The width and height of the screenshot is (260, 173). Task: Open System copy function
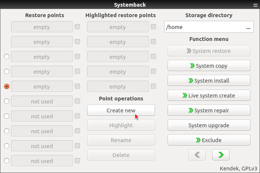point(209,66)
